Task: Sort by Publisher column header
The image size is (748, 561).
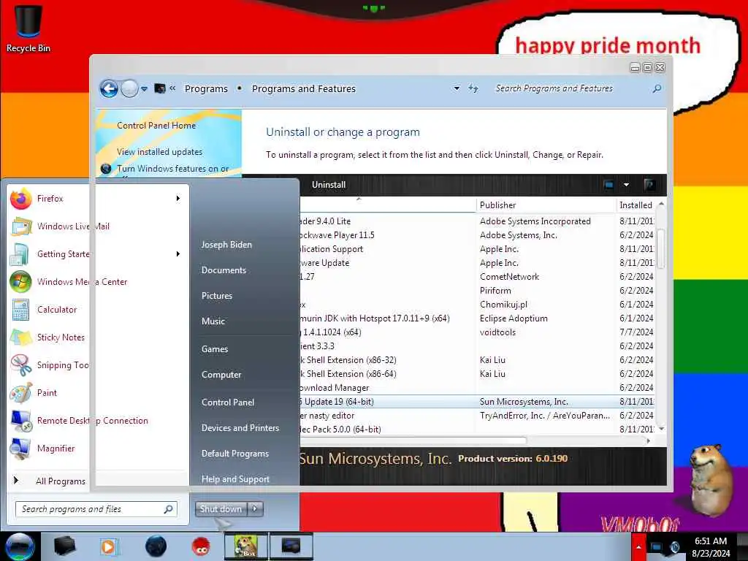Action: (x=546, y=205)
